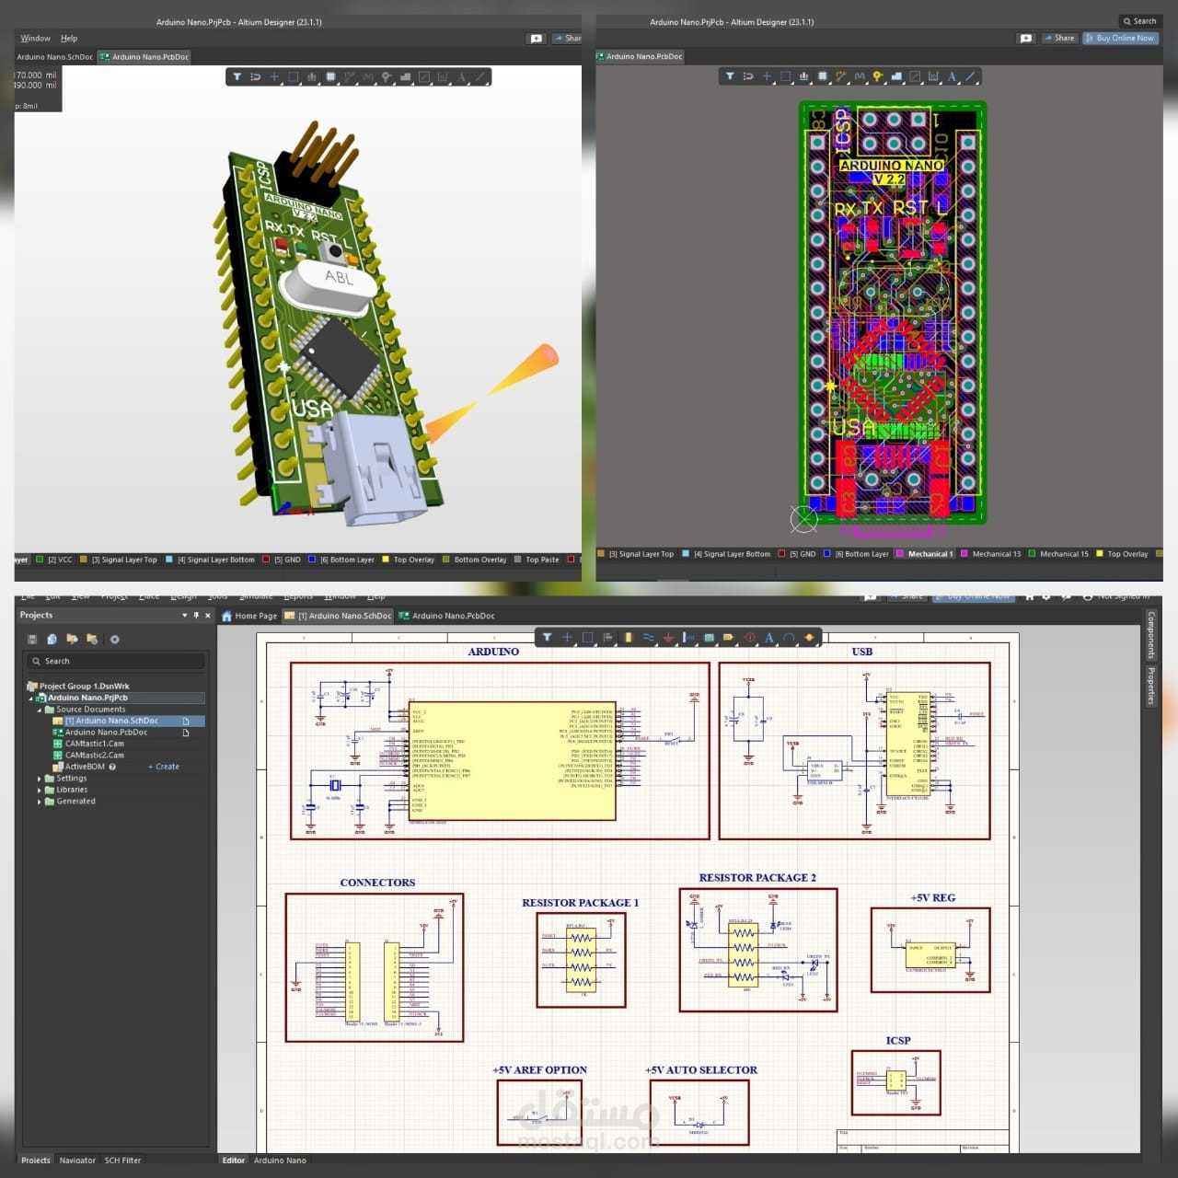Select the text string tool in the 2D PCB toolbar
The height and width of the screenshot is (1178, 1178).
(952, 76)
